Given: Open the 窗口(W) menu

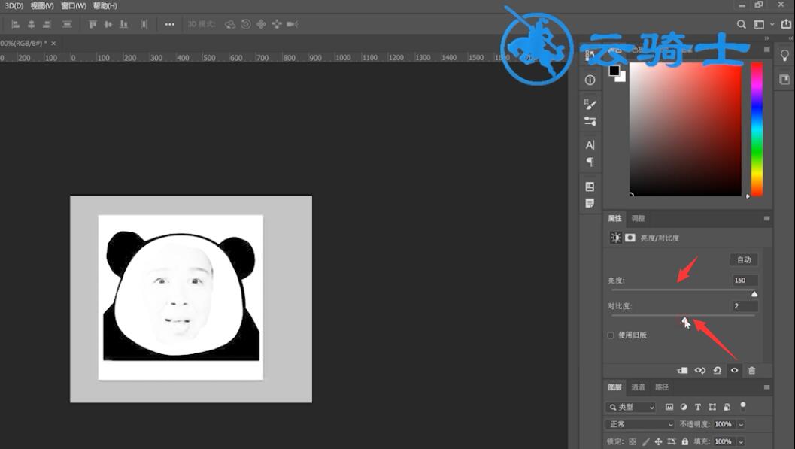Looking at the screenshot, I should click(74, 5).
